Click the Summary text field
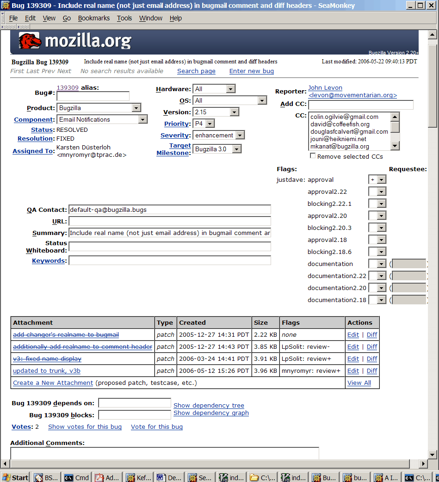439x482 pixels. click(170, 233)
